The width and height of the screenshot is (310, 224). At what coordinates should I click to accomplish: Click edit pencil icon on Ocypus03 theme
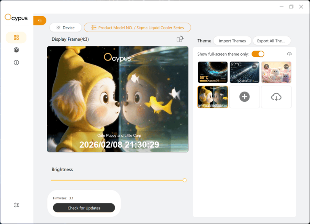click(266, 67)
